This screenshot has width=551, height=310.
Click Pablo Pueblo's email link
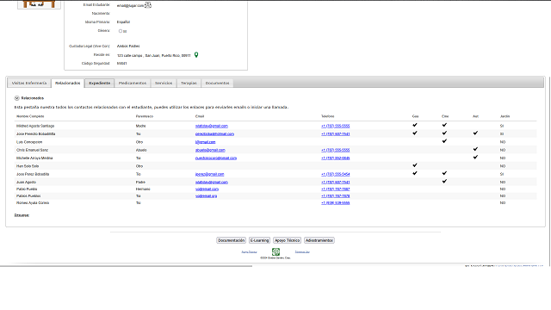click(207, 189)
